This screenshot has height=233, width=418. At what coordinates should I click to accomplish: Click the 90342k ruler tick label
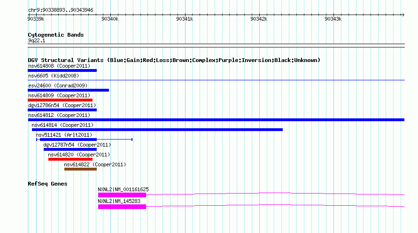tap(259, 19)
